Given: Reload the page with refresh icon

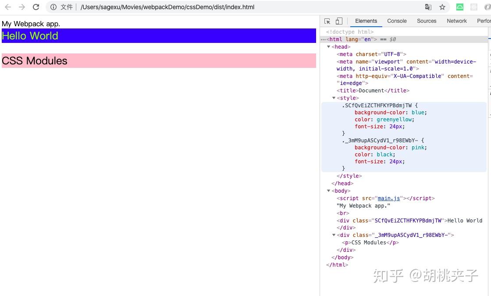Looking at the screenshot, I should pyautogui.click(x=36, y=7).
